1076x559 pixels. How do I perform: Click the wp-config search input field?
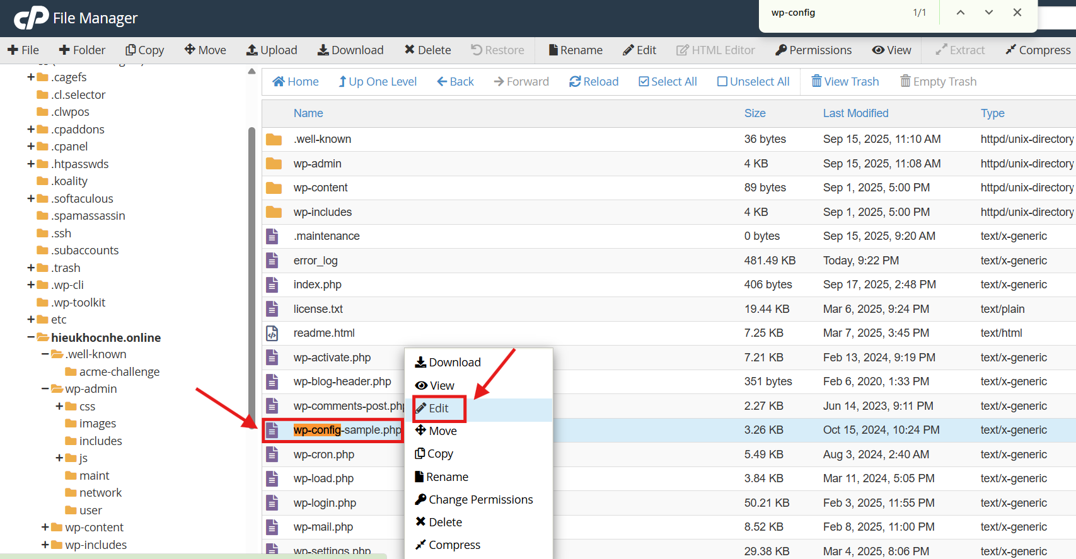pyautogui.click(x=832, y=13)
